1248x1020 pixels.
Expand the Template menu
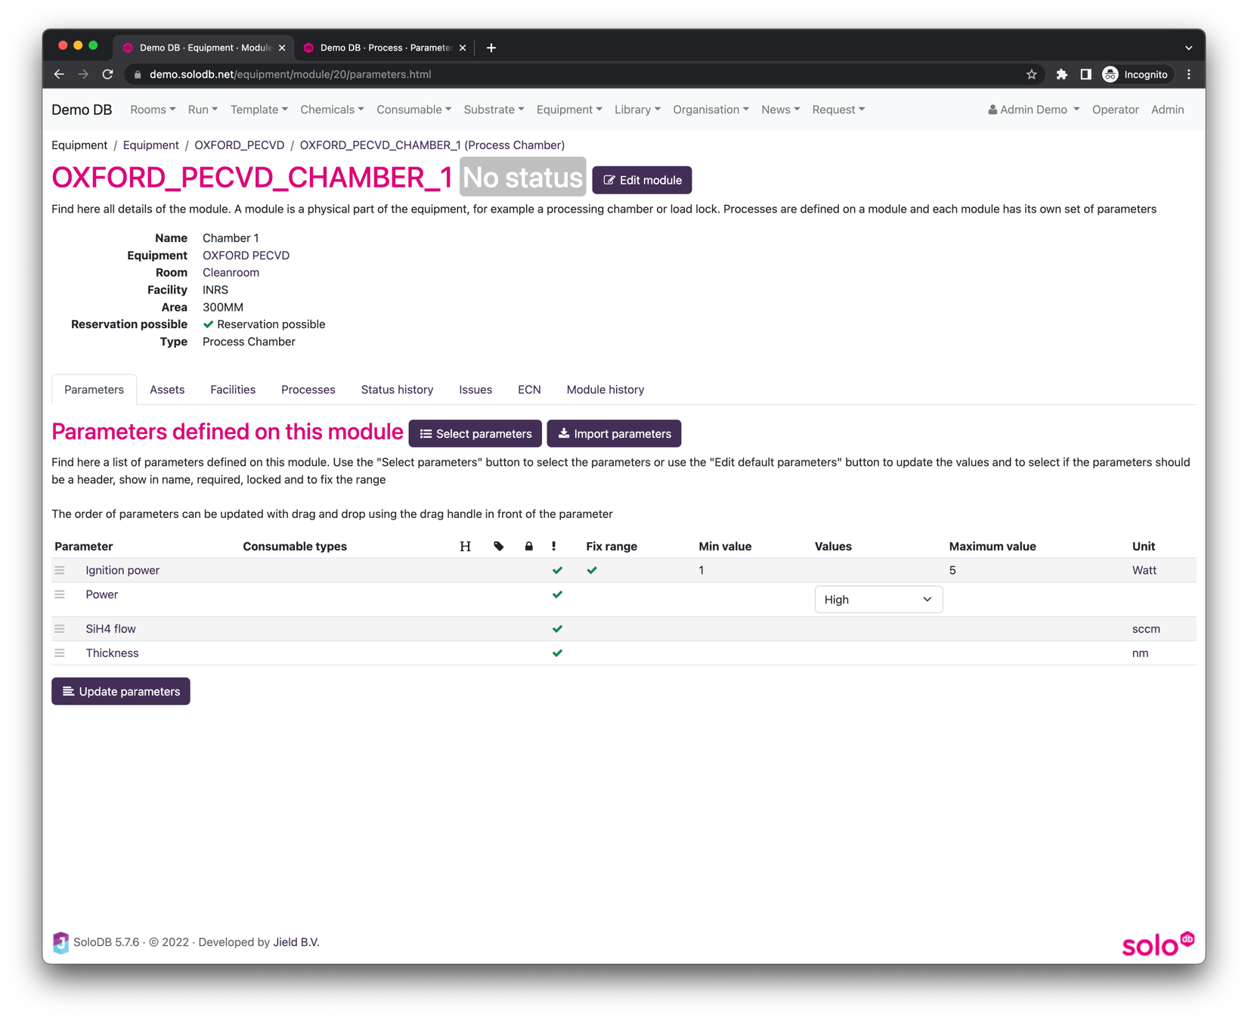[259, 110]
